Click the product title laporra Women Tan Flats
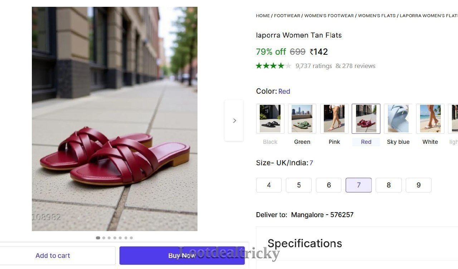458x269 pixels. coord(299,35)
